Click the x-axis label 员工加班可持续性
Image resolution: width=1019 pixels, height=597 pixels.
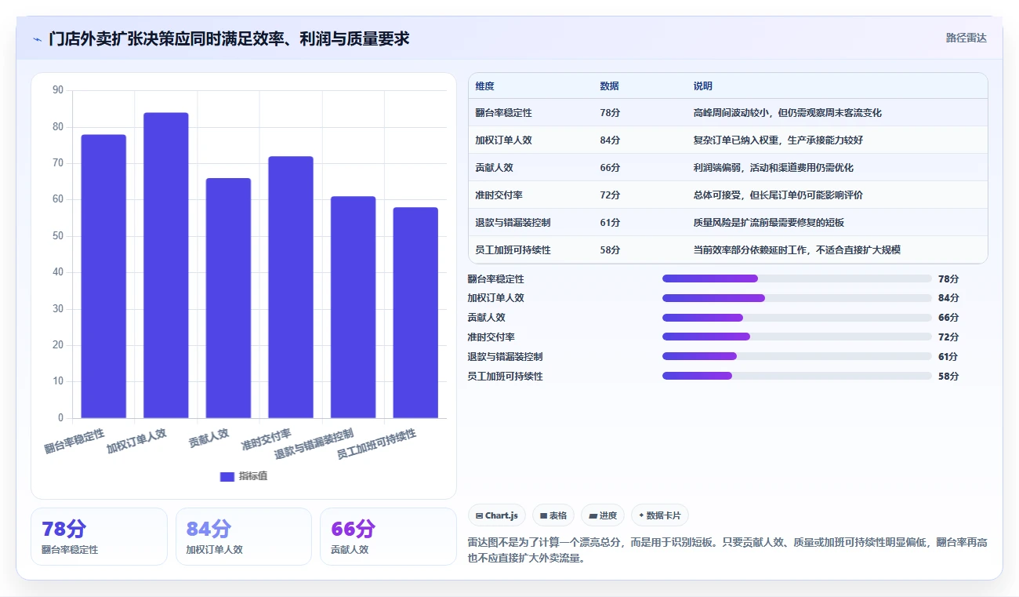[x=376, y=445]
